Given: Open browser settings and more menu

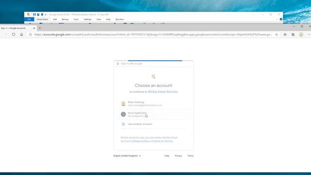Looking at the screenshot, I should pyautogui.click(x=309, y=35).
